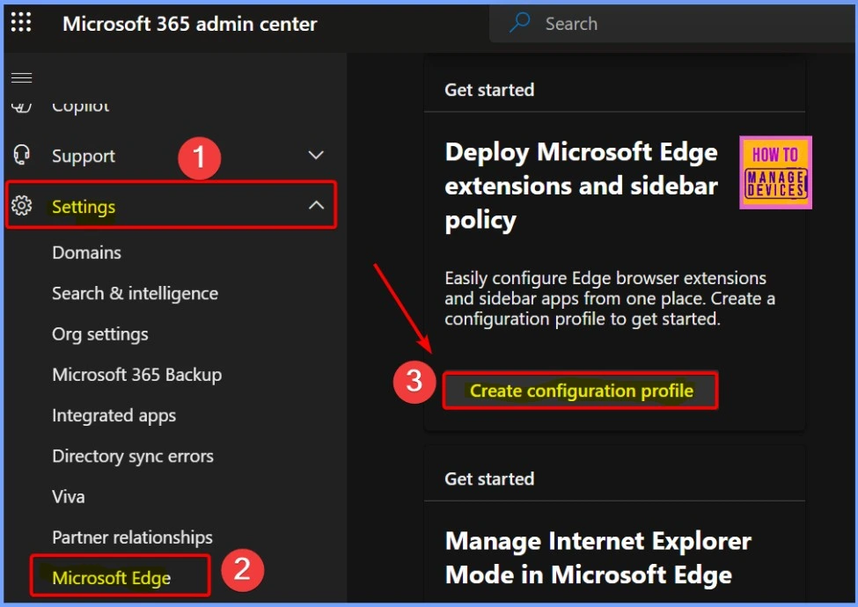Collapse navigation with the hamburger menu icon
Image resolution: width=858 pixels, height=607 pixels.
coord(22,77)
